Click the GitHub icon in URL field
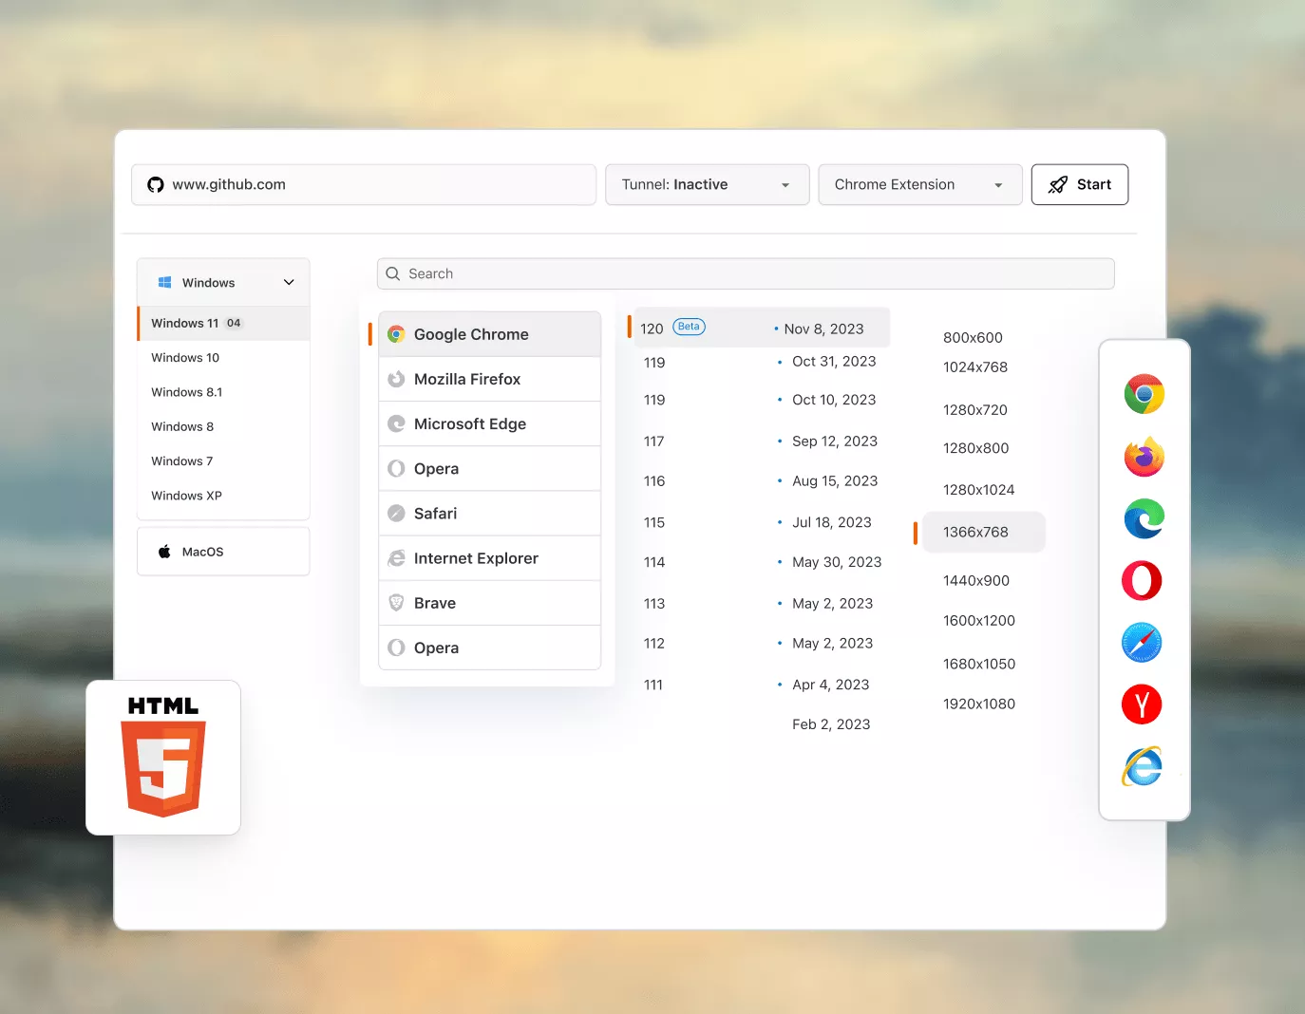1305x1014 pixels. tap(156, 184)
